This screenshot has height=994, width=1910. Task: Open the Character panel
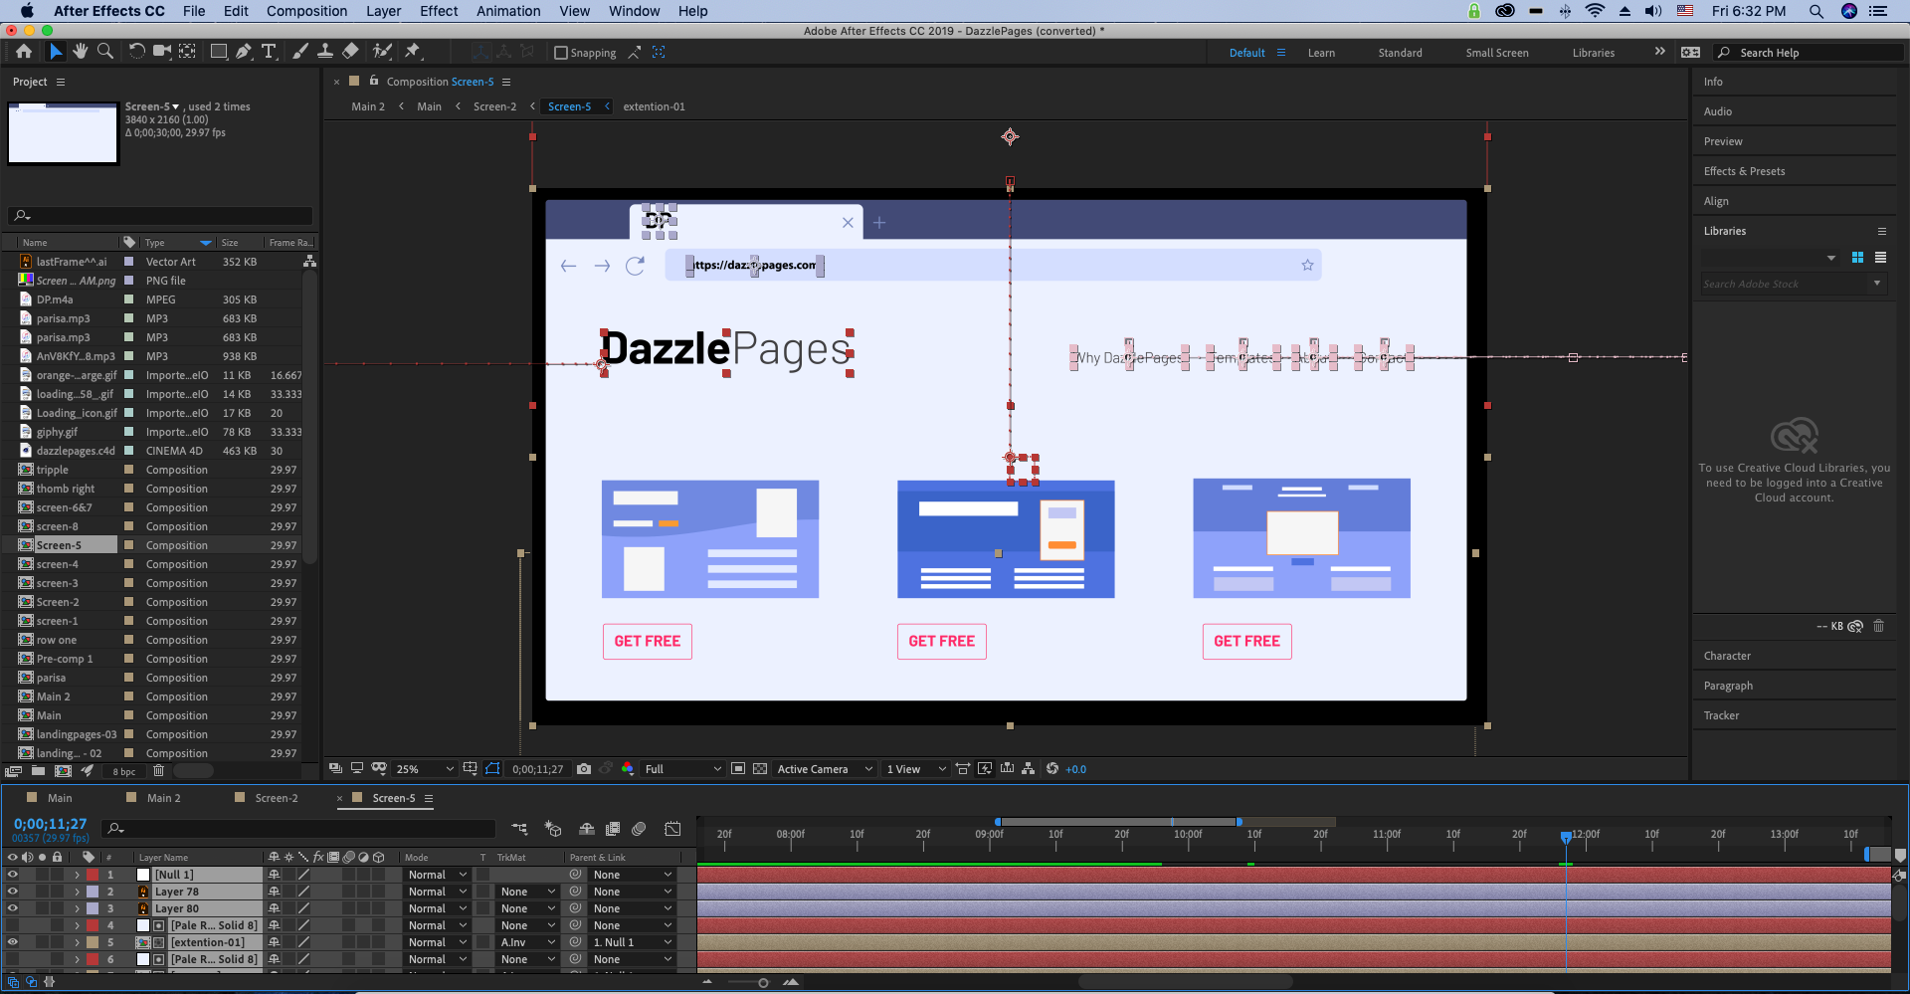[x=1727, y=656]
